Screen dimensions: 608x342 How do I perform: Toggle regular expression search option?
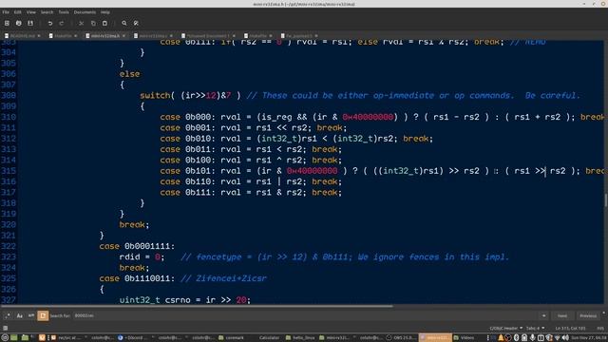pyautogui.click(x=8, y=316)
